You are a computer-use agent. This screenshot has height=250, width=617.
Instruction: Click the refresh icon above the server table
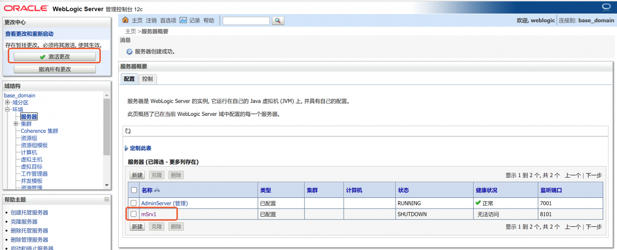point(128,131)
